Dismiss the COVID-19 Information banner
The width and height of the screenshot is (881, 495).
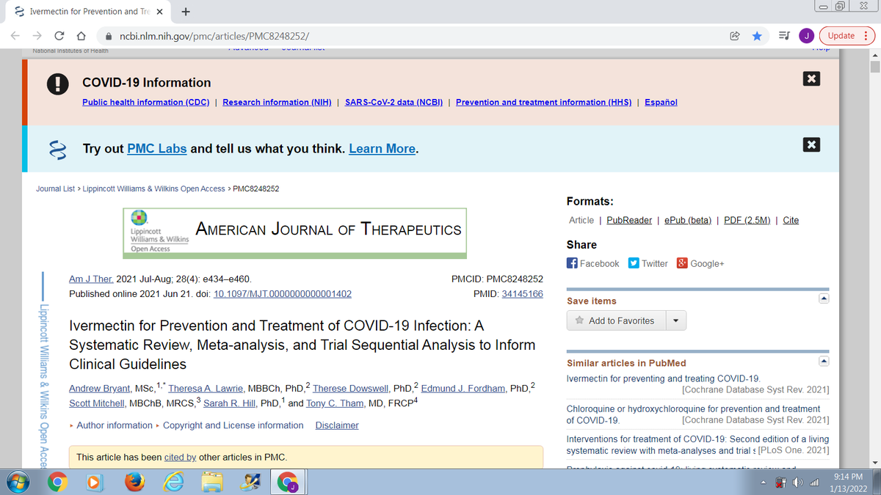pos(811,78)
